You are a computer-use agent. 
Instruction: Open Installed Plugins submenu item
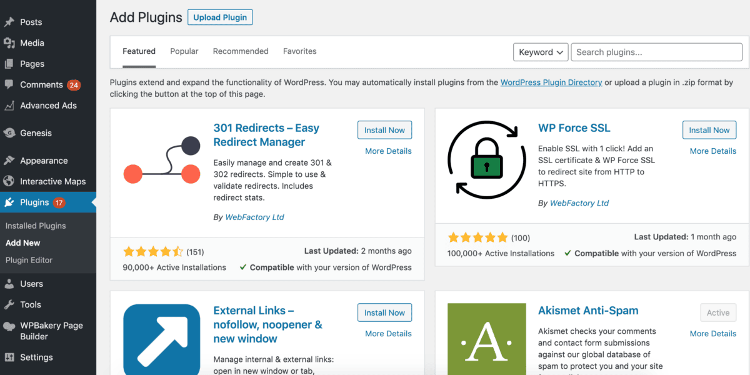[36, 226]
